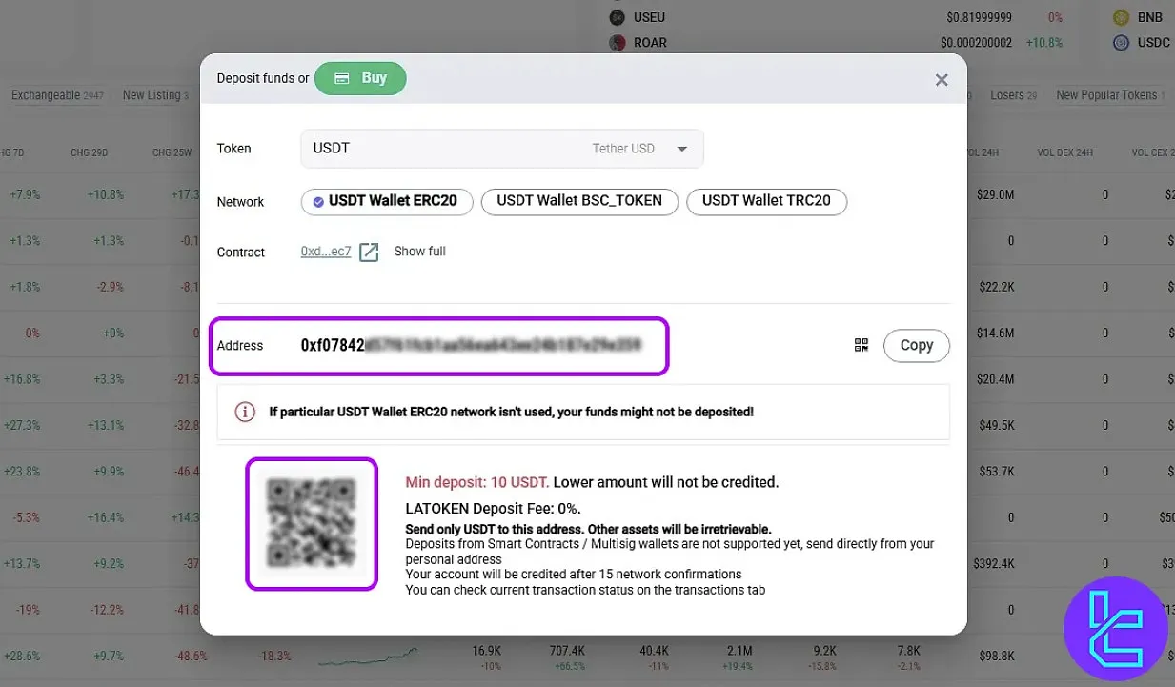1175x687 pixels.
Task: Copy the deposit address
Action: click(916, 345)
